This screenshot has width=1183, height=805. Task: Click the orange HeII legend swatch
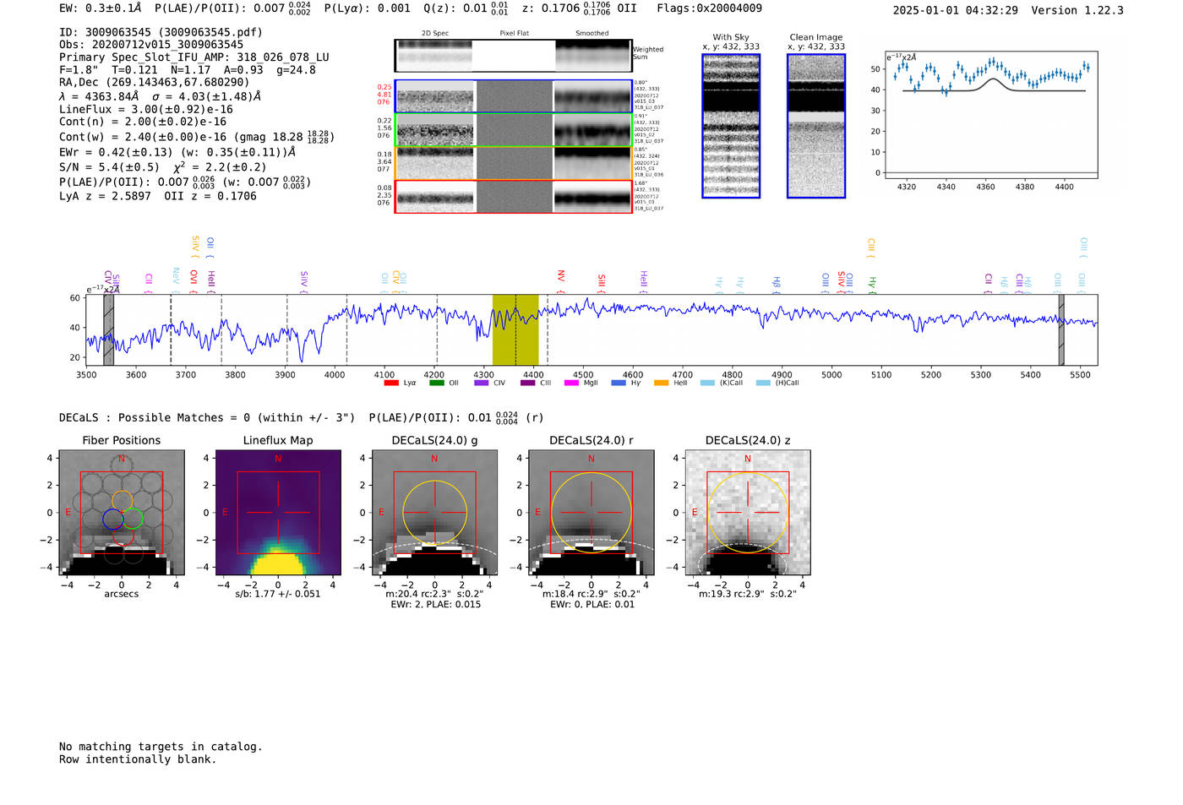coord(661,383)
